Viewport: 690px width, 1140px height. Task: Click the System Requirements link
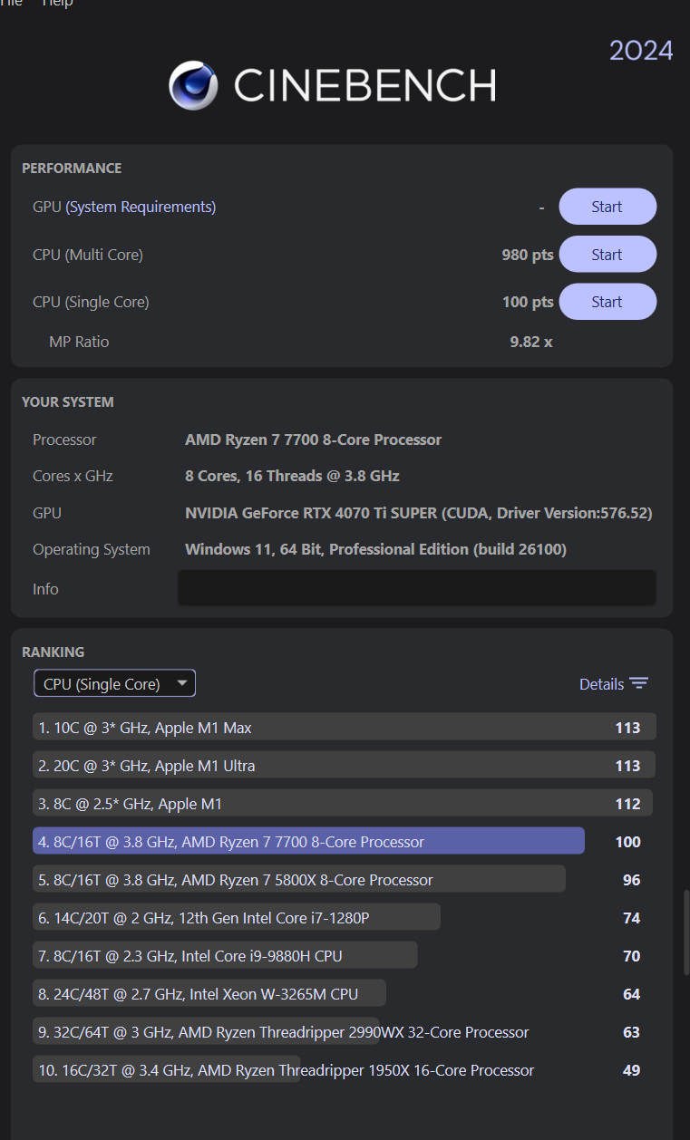141,207
